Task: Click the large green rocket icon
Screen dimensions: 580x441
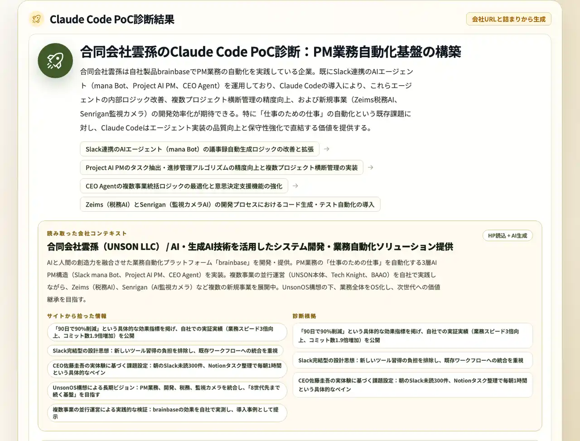Action: coord(55,61)
